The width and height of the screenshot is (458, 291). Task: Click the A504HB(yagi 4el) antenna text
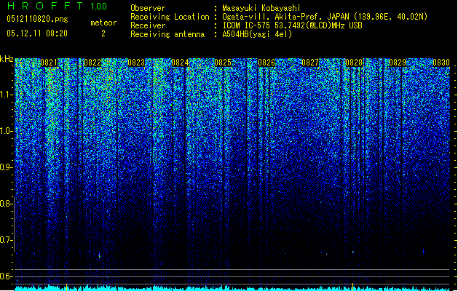point(257,34)
